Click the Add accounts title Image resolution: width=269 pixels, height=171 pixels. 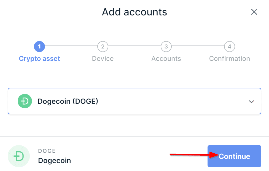pyautogui.click(x=134, y=12)
